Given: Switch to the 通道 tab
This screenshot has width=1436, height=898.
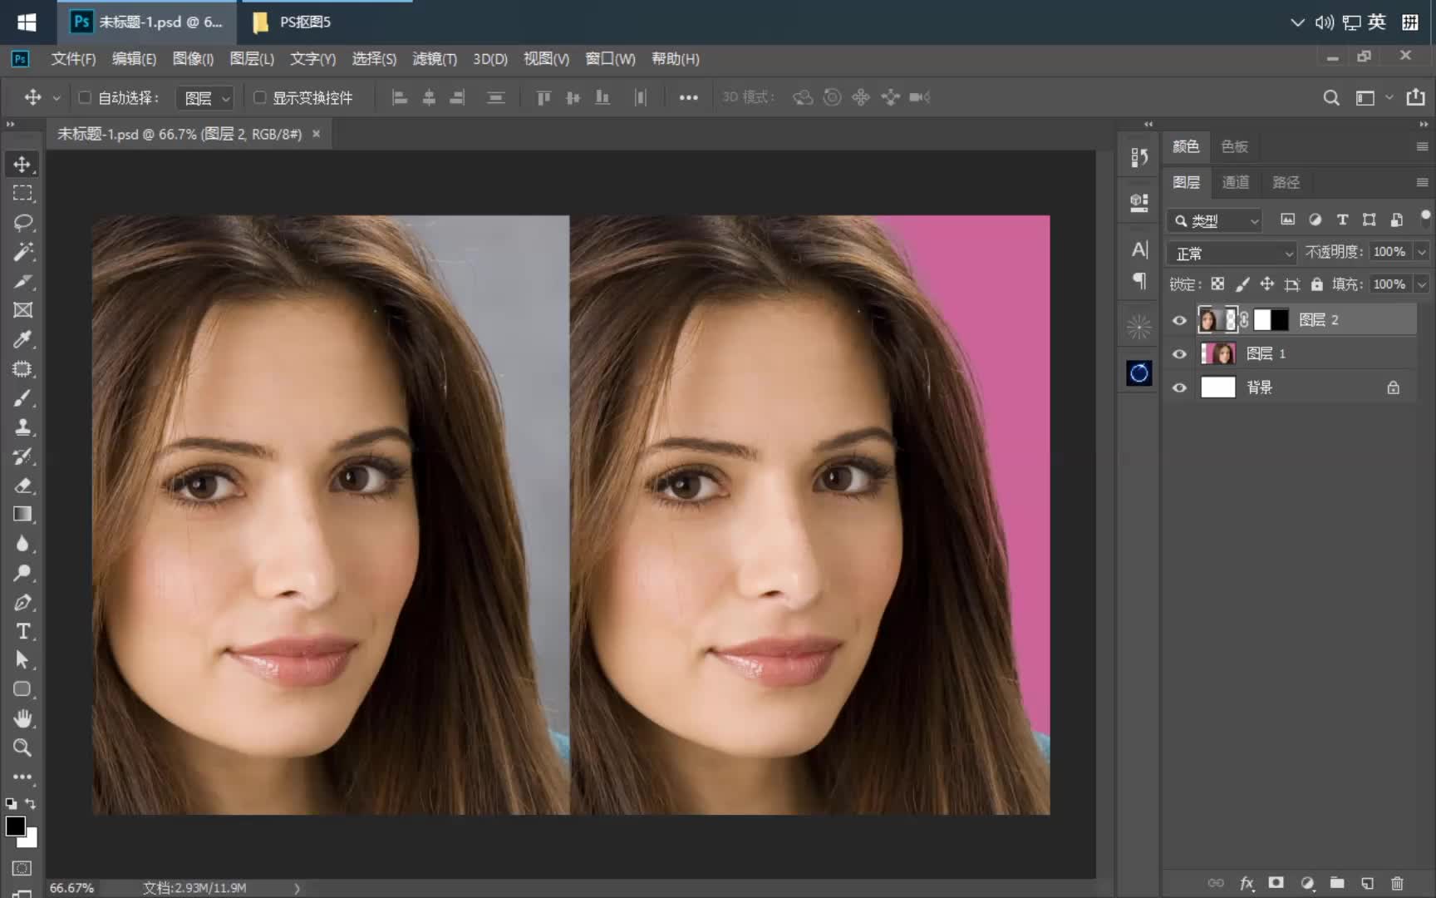Looking at the screenshot, I should pyautogui.click(x=1235, y=182).
